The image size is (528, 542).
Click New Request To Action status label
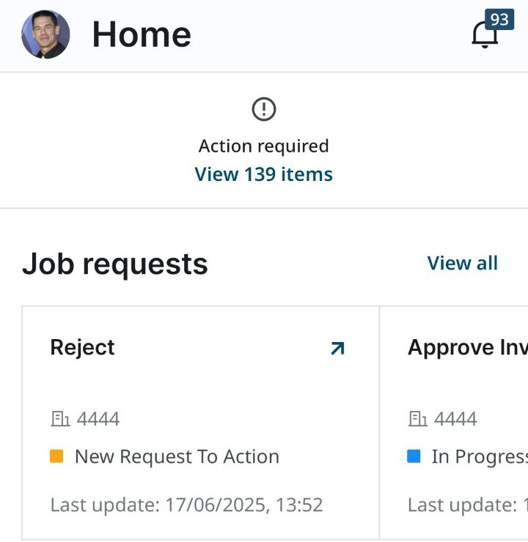177,456
